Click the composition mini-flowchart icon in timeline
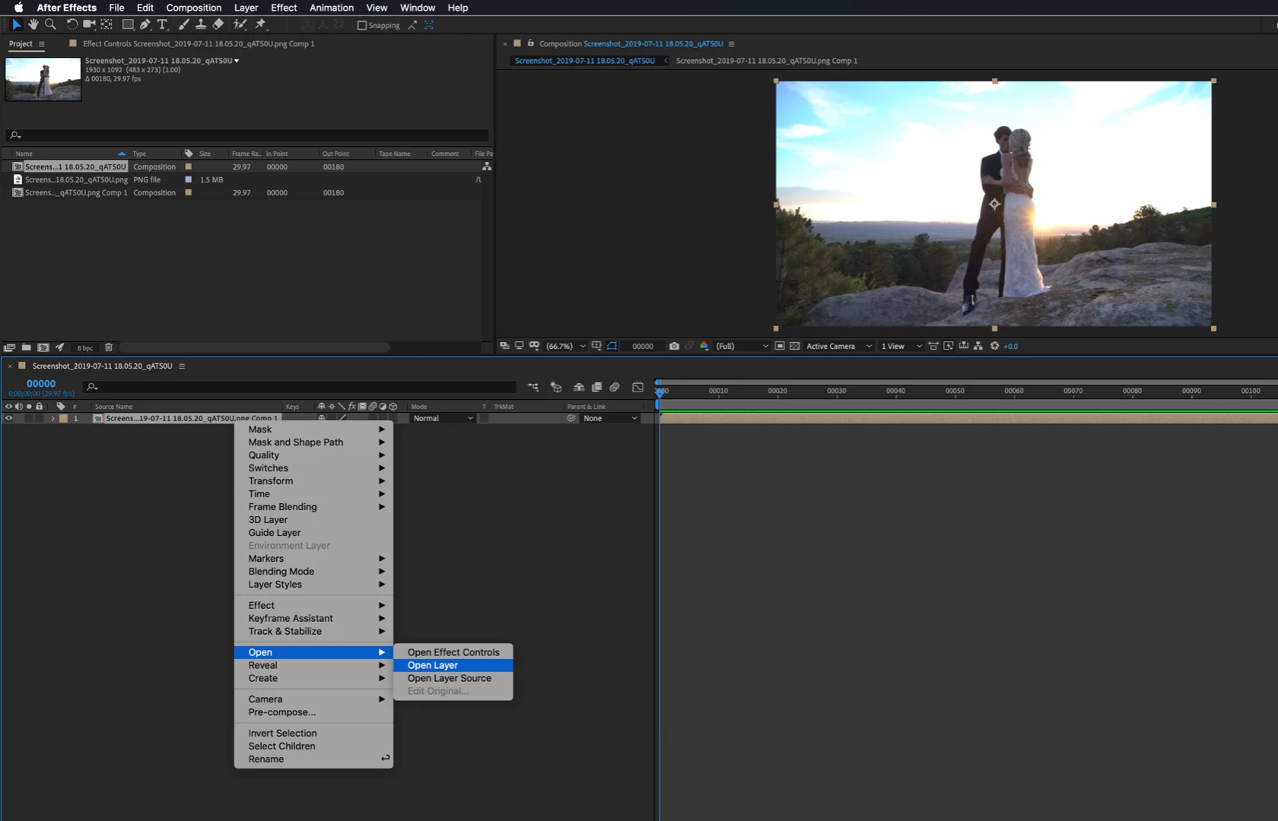Screen dimensions: 1278x821 (x=533, y=387)
